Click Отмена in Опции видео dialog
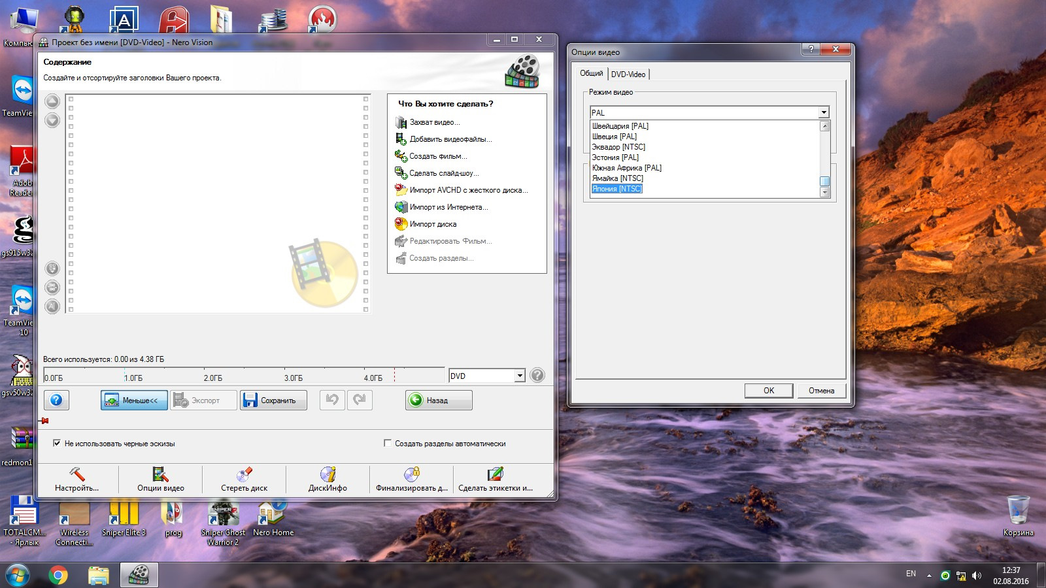 tap(821, 391)
